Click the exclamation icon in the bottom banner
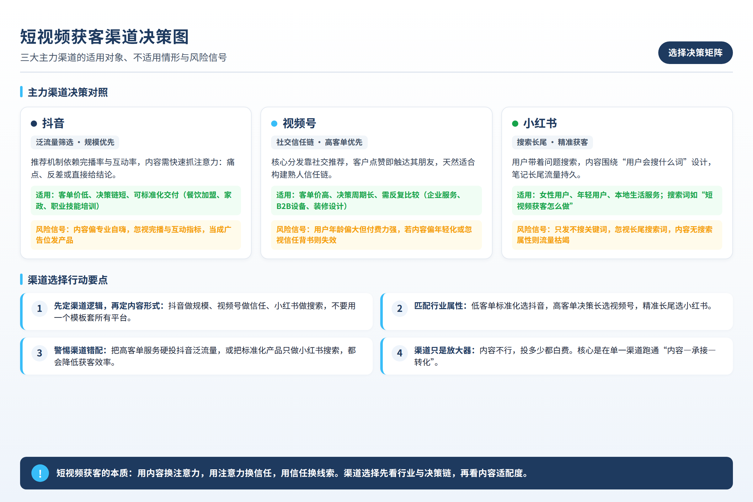Image resolution: width=753 pixels, height=502 pixels. pos(40,473)
